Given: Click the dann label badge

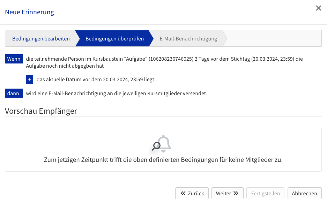Looking at the screenshot, I should coord(14,93).
